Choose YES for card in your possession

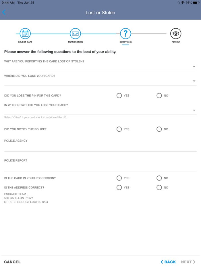[x=119, y=178]
